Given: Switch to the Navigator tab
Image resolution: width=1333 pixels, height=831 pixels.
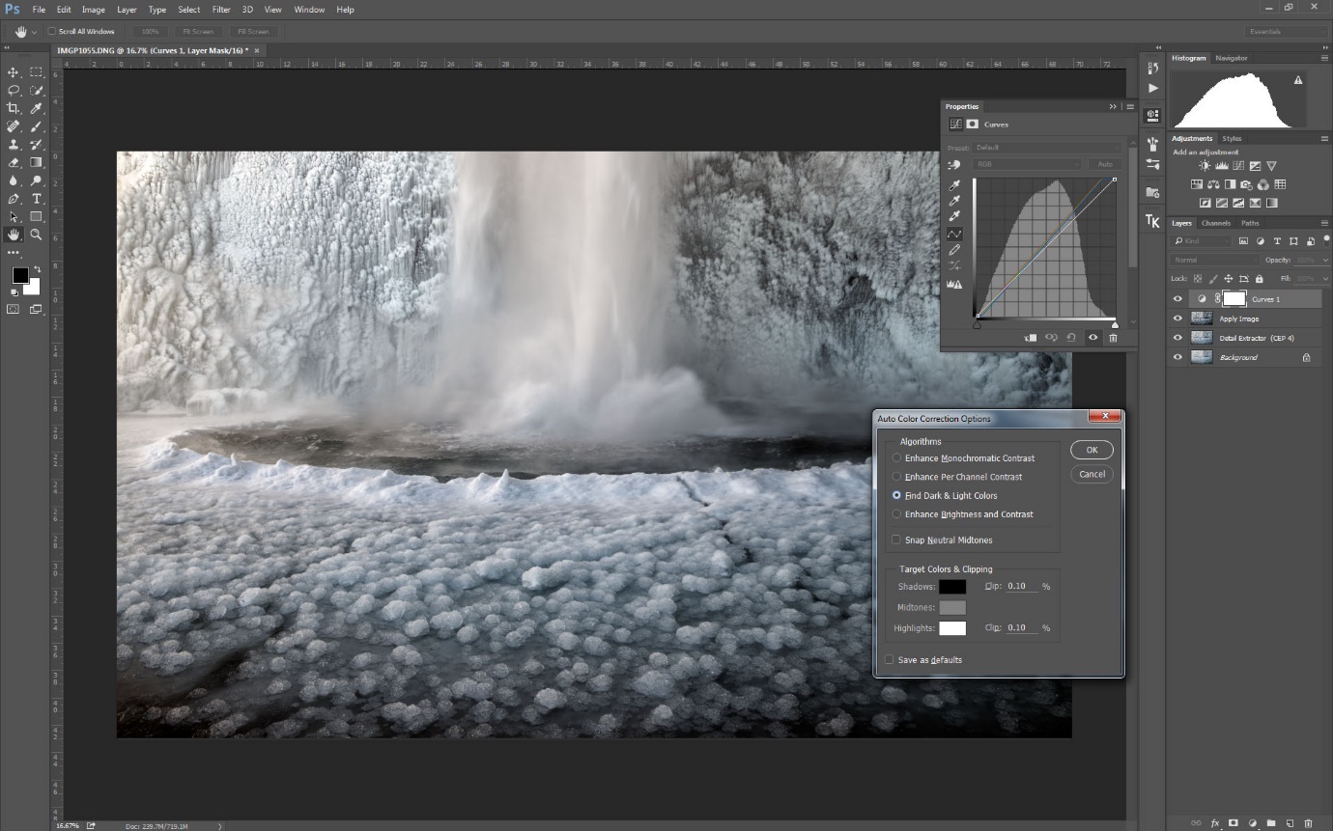Looking at the screenshot, I should point(1232,58).
